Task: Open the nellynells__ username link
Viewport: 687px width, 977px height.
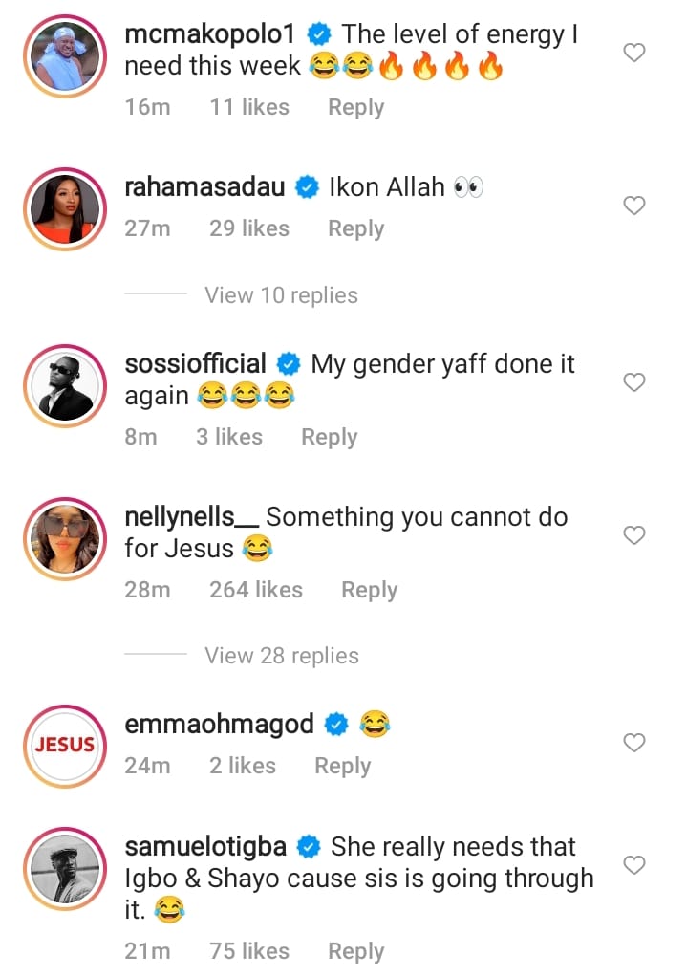Action: click(x=191, y=517)
